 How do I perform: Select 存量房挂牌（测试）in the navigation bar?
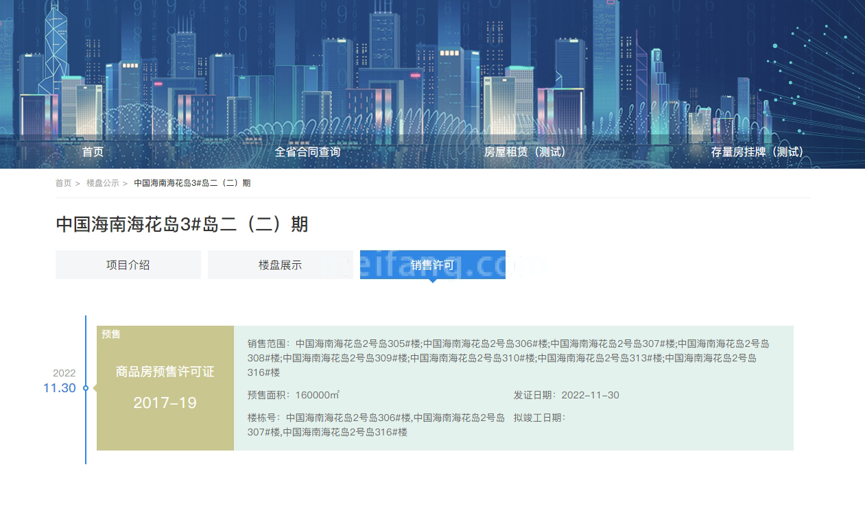[x=758, y=152]
